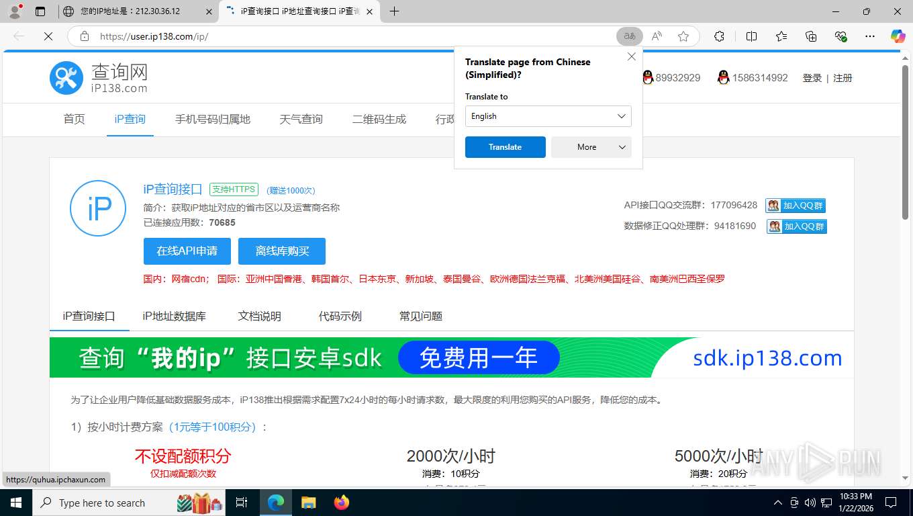
Task: Join QQ group for 数据修正 94181690
Action: point(797,226)
